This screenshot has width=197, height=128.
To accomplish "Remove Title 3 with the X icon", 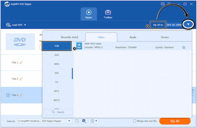I will click(193, 90).
